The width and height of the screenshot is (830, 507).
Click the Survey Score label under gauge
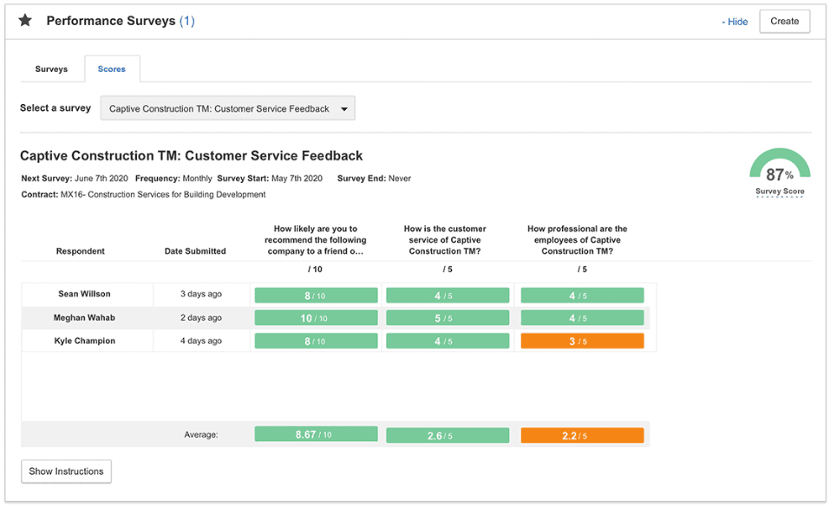point(780,192)
